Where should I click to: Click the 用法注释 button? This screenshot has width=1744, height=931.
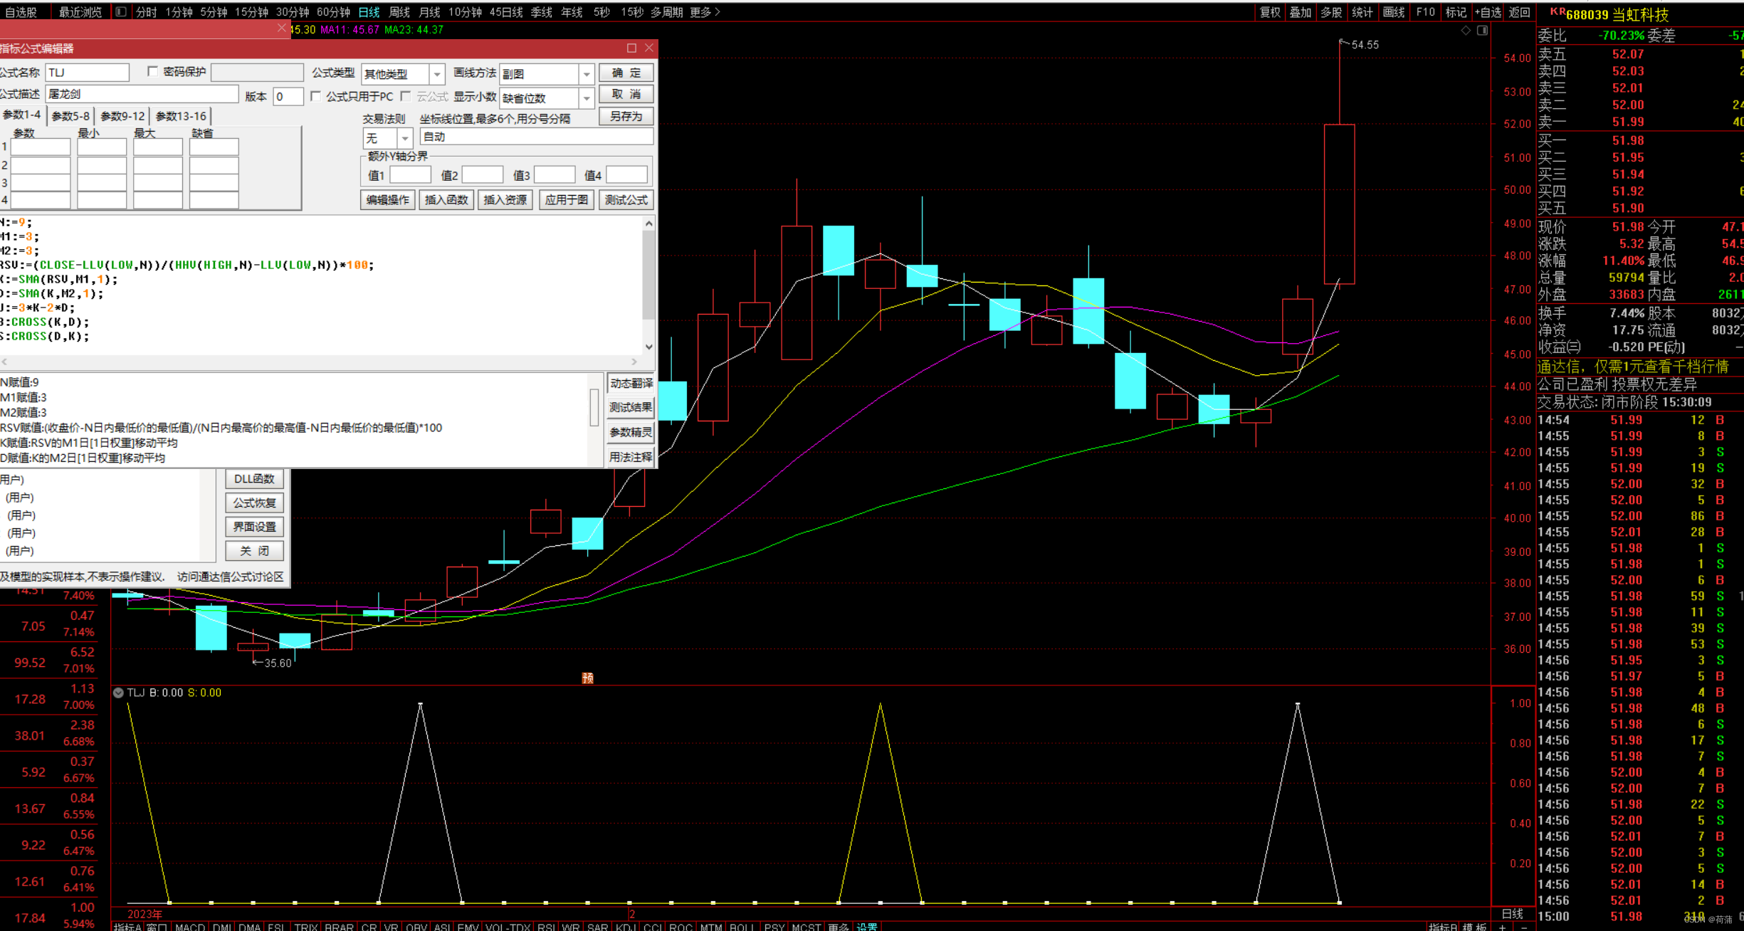pyautogui.click(x=631, y=457)
